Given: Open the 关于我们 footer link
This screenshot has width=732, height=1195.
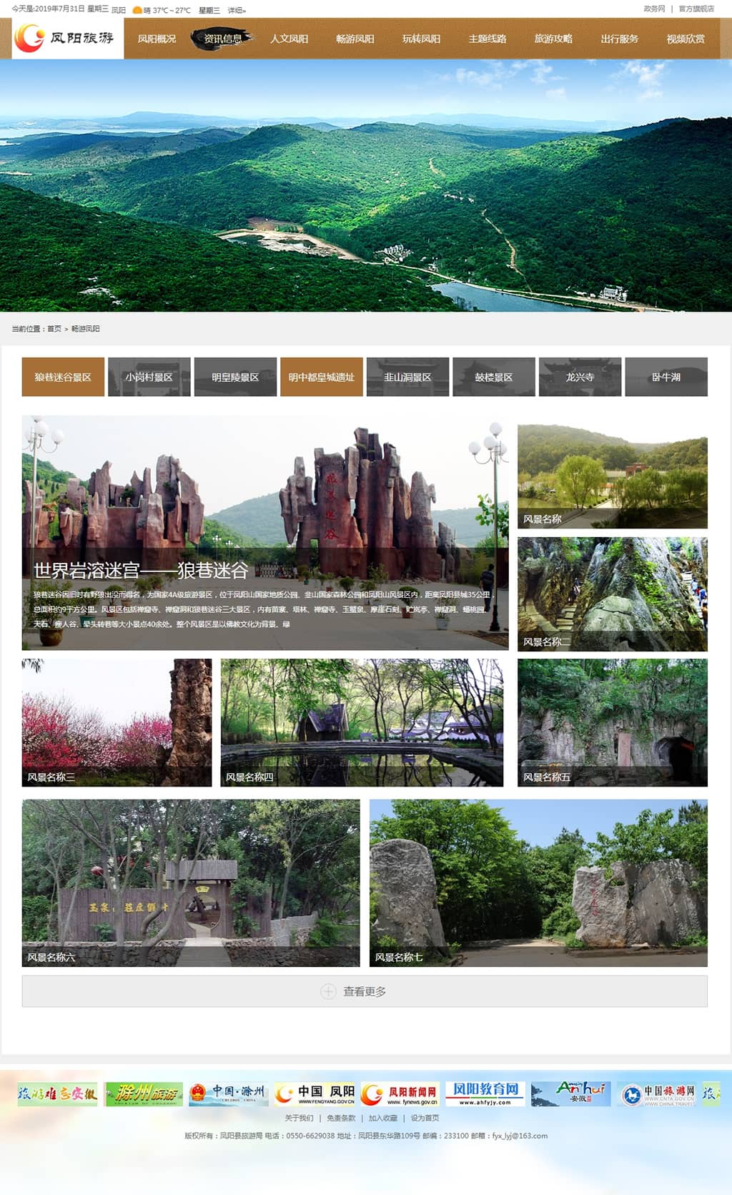Looking at the screenshot, I should point(299,1118).
